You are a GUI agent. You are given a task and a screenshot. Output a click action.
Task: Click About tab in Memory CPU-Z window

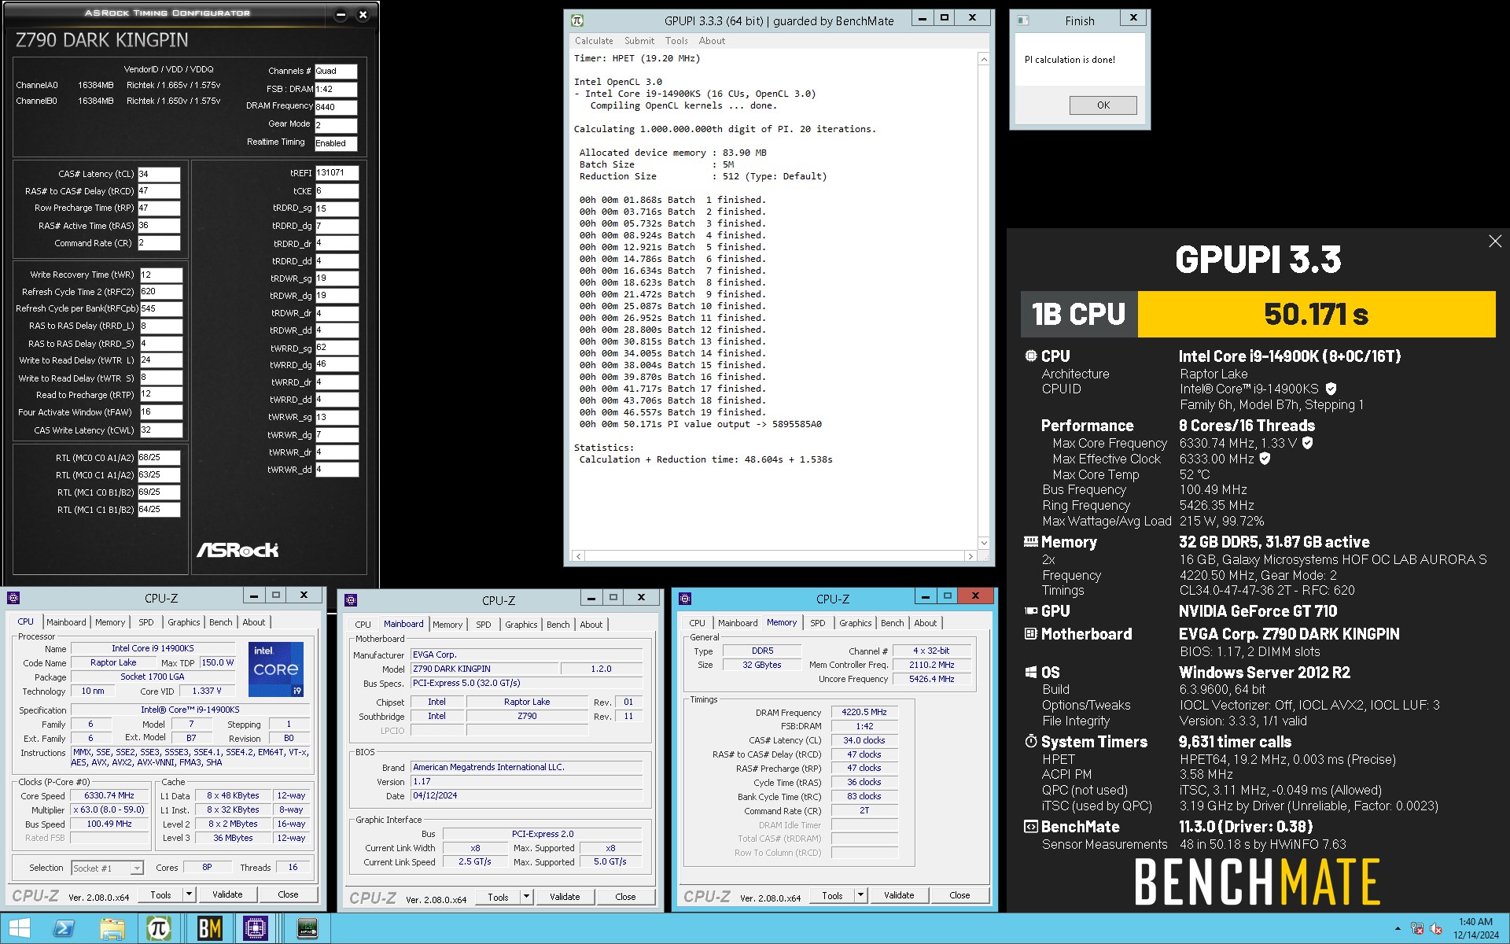[x=925, y=623]
